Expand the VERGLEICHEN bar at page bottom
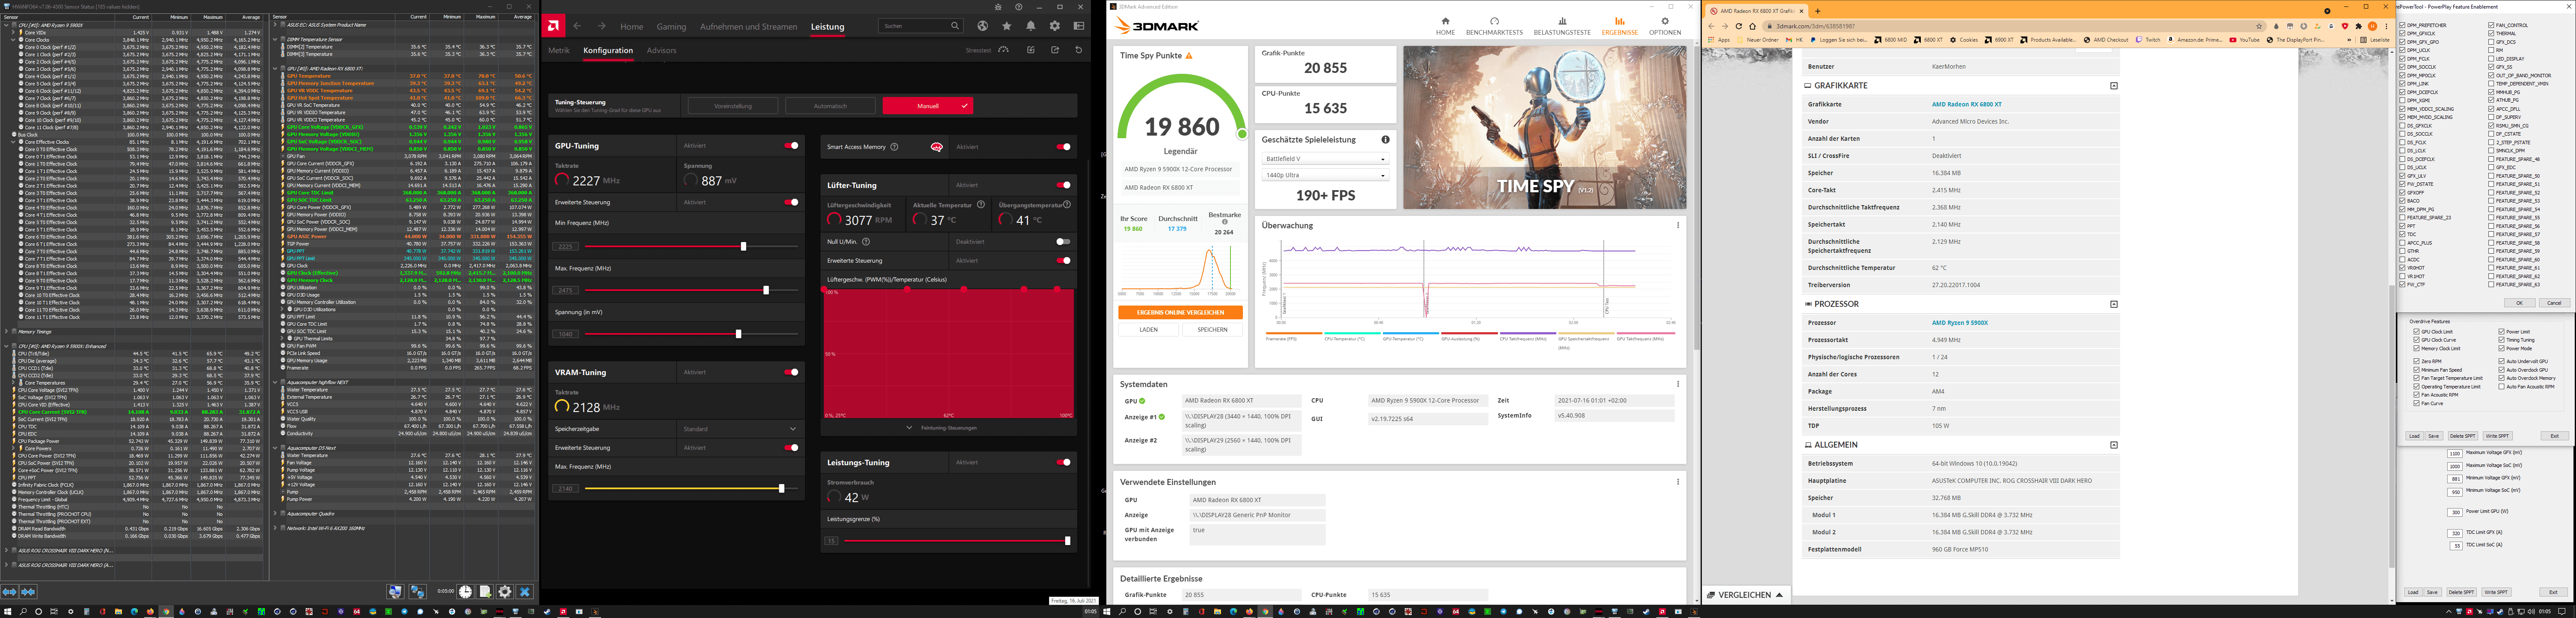The width and height of the screenshot is (2576, 618). 1746,595
